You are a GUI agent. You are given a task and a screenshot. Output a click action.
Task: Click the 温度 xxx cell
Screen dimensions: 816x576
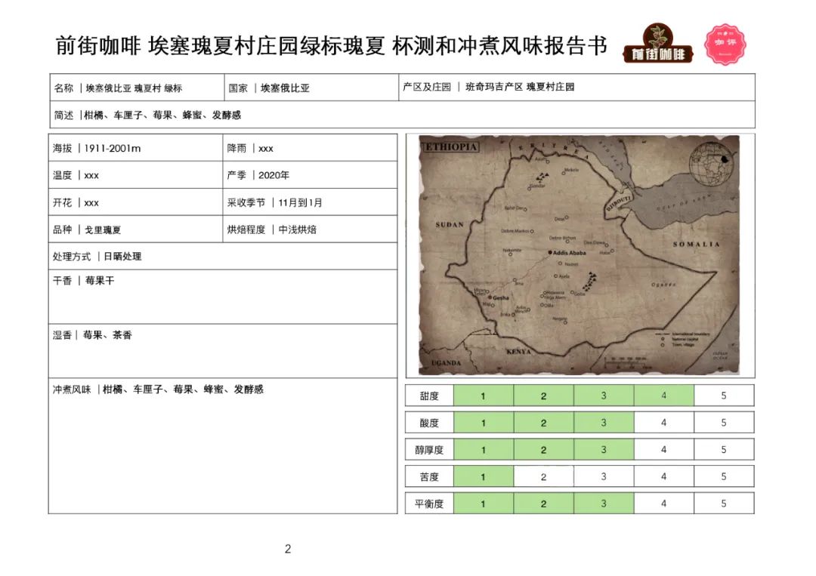click(x=136, y=174)
